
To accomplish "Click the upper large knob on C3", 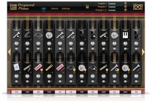I will (x=16, y=44).
